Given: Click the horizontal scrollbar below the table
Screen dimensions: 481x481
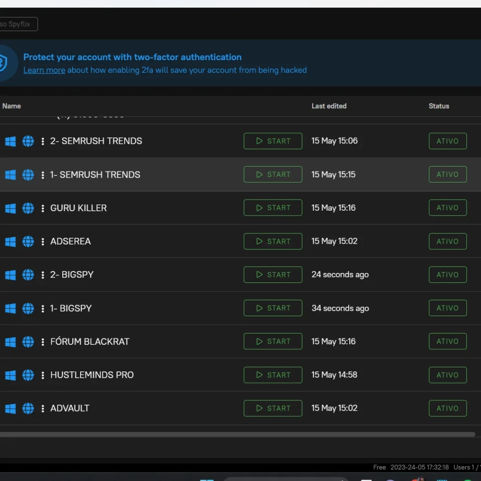Looking at the screenshot, I should [x=237, y=434].
